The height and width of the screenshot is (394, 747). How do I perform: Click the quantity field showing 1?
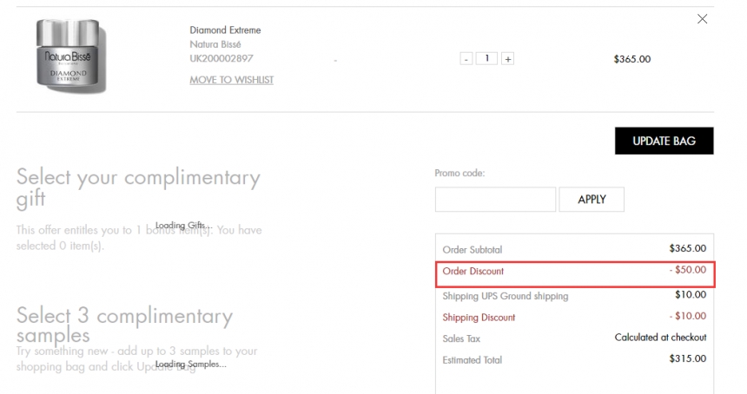click(x=487, y=59)
